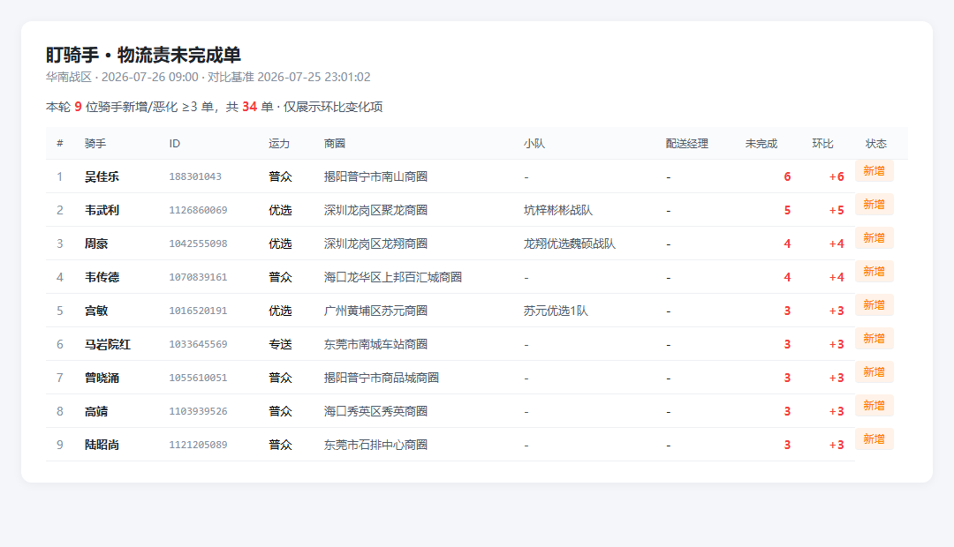Click the 骑手 column header
The image size is (954, 547).
[x=95, y=144]
